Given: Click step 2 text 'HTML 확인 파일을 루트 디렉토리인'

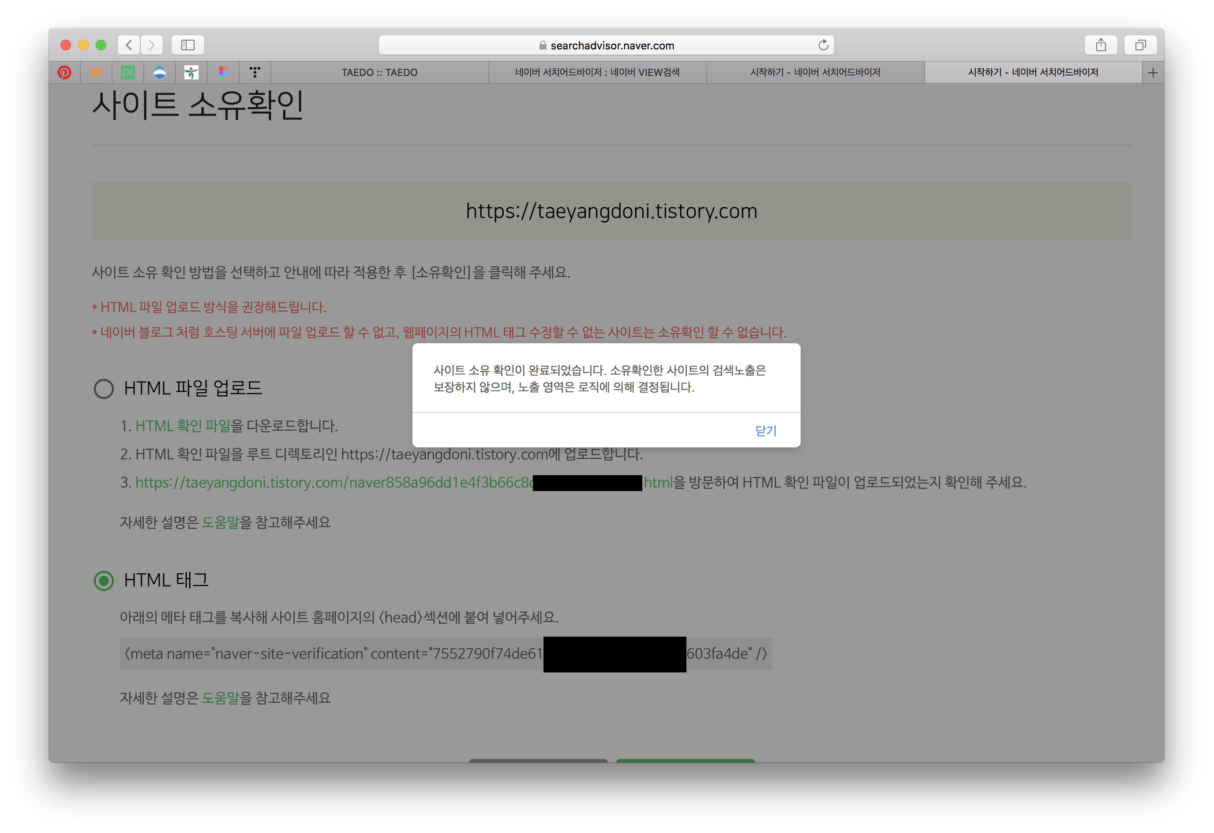Looking at the screenshot, I should point(381,454).
